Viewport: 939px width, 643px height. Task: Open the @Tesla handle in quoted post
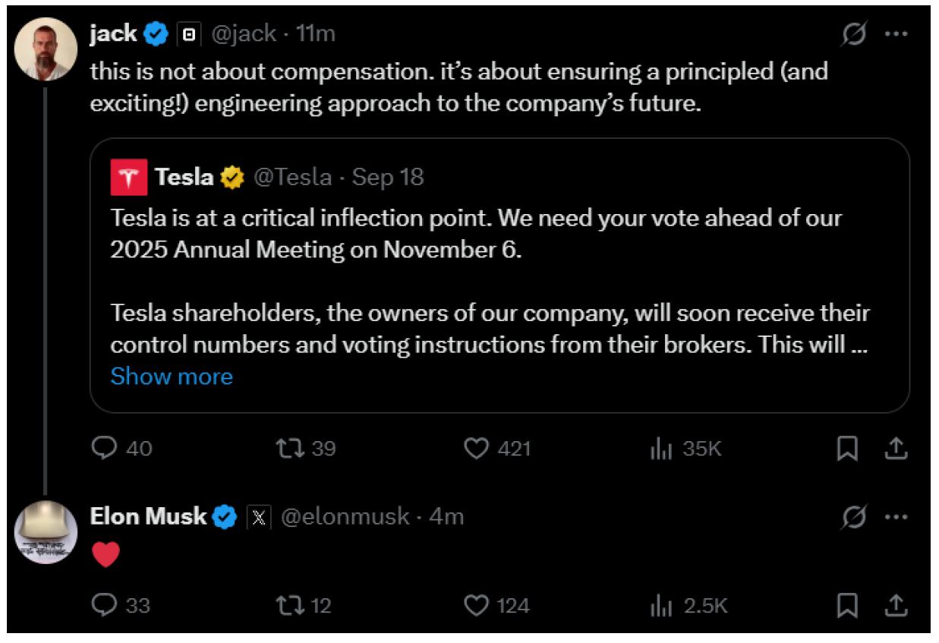click(291, 177)
